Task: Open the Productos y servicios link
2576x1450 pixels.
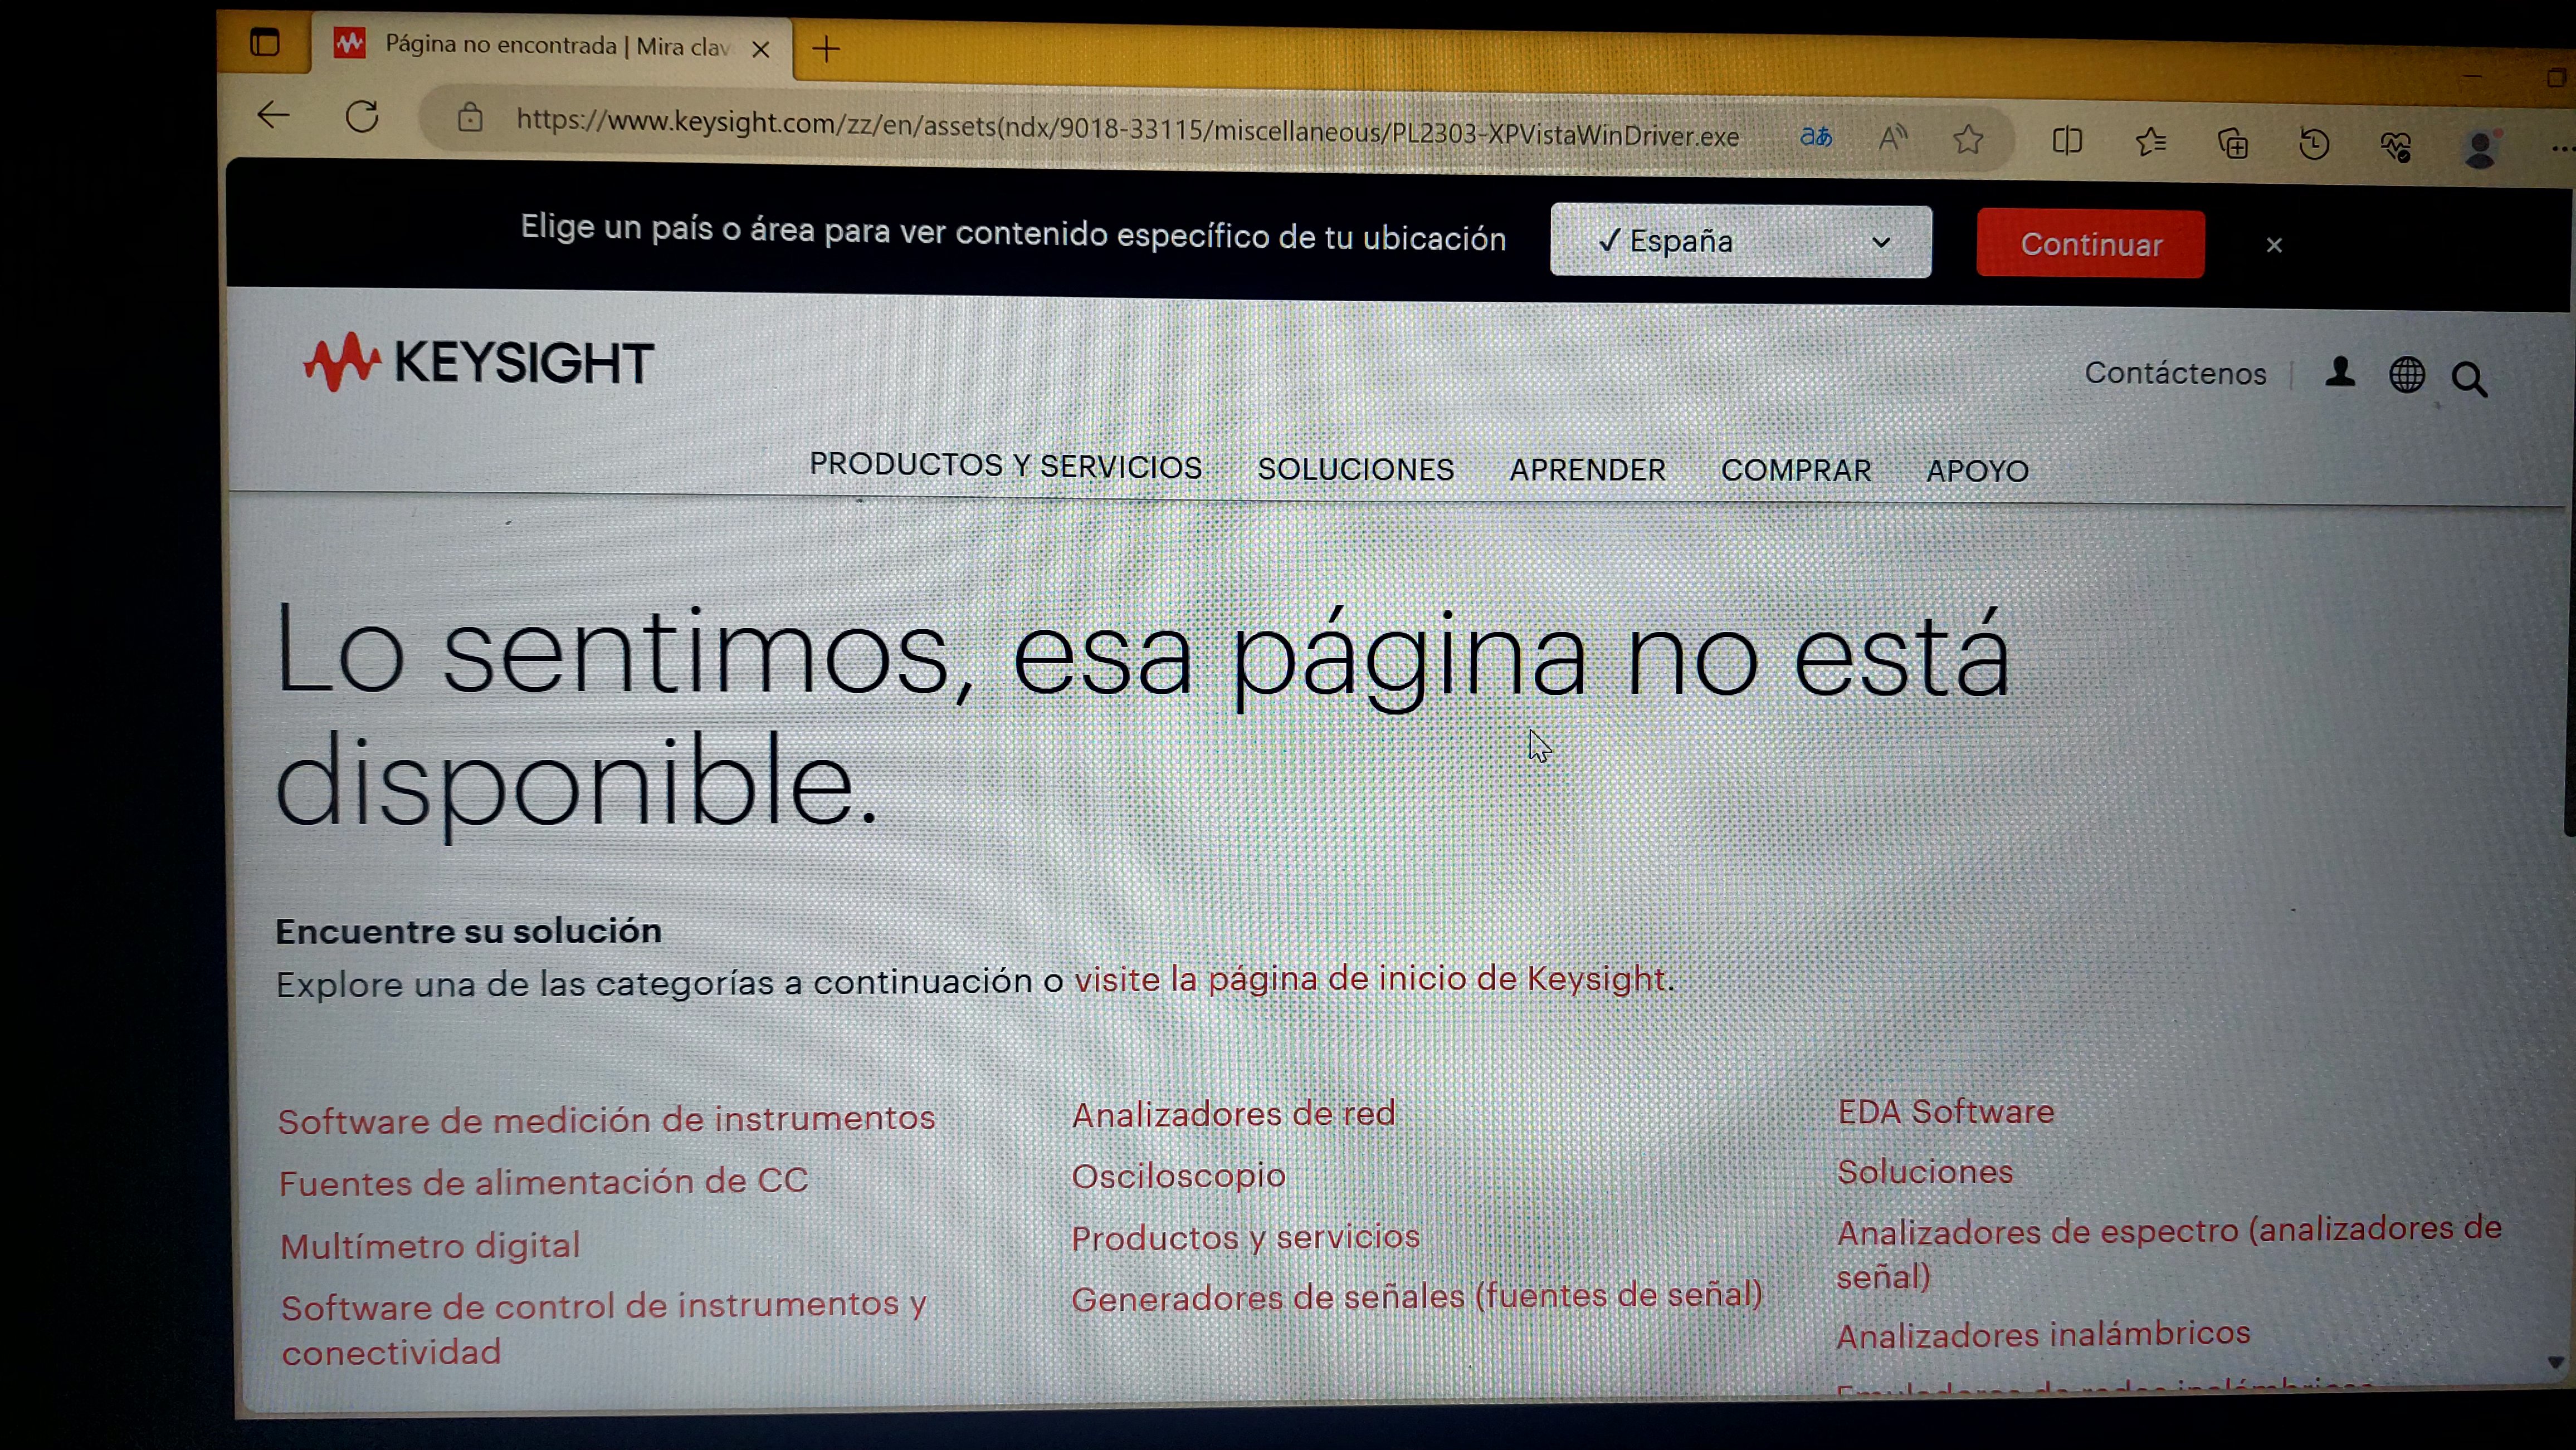Action: point(1245,1237)
